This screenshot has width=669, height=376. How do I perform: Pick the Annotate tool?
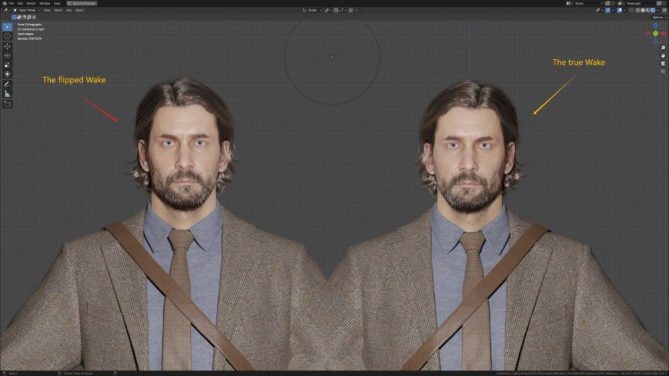coord(7,84)
